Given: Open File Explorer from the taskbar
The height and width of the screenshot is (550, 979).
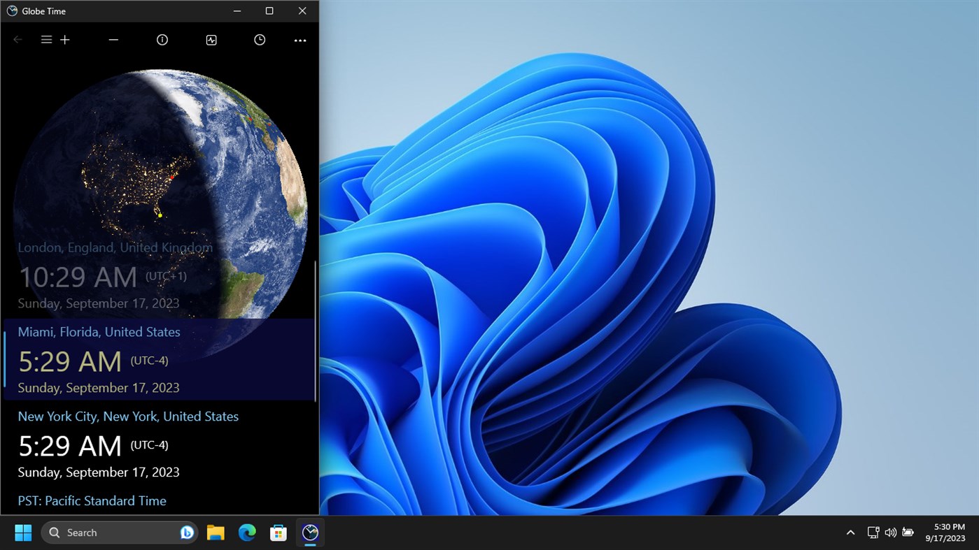Looking at the screenshot, I should (216, 533).
